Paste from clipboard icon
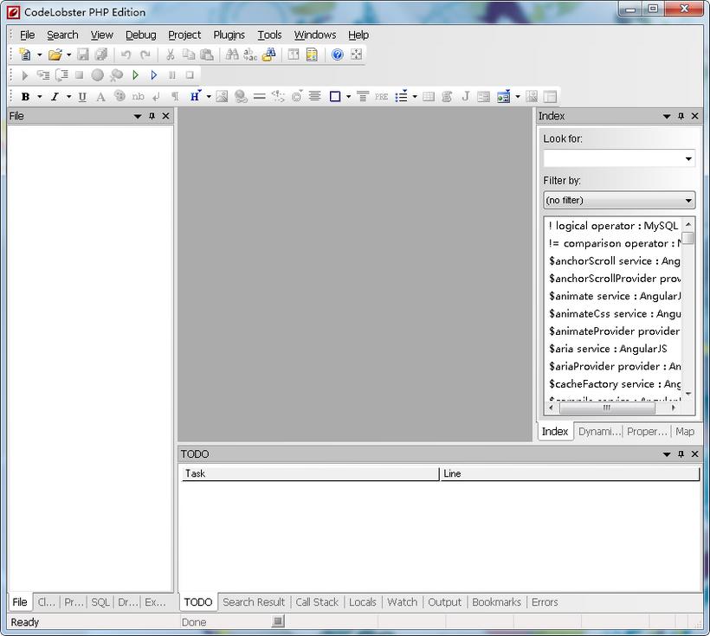The height and width of the screenshot is (636, 710). pyautogui.click(x=206, y=55)
